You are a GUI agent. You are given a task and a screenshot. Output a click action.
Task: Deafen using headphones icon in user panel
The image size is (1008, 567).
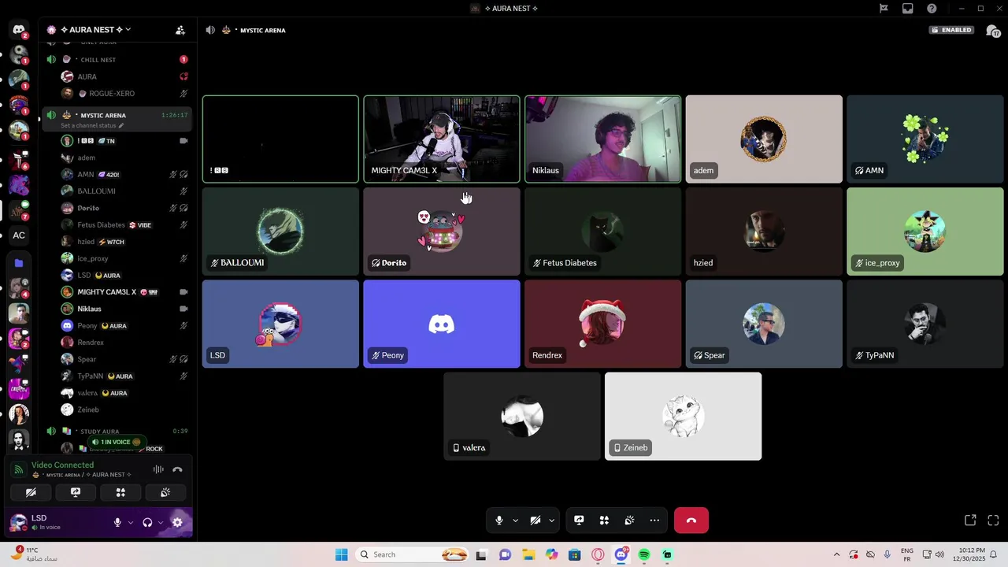click(x=147, y=522)
